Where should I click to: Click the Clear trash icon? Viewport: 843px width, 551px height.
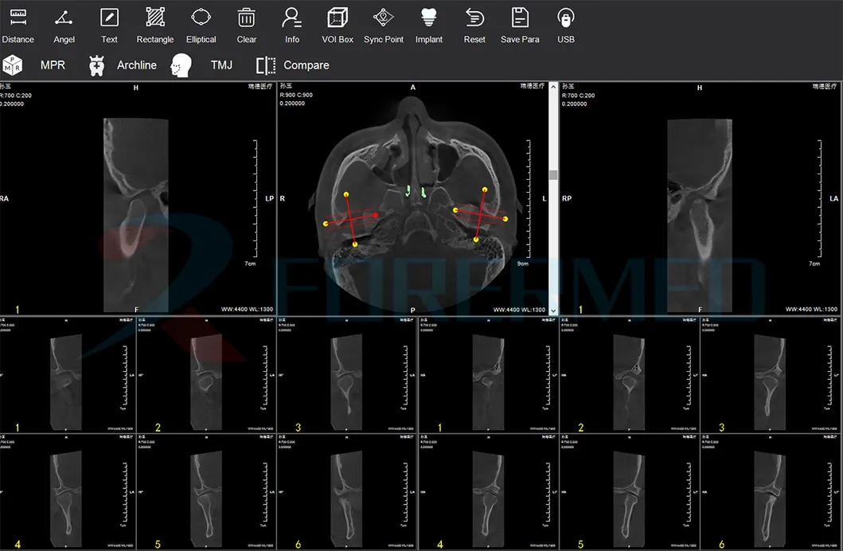coord(247,24)
